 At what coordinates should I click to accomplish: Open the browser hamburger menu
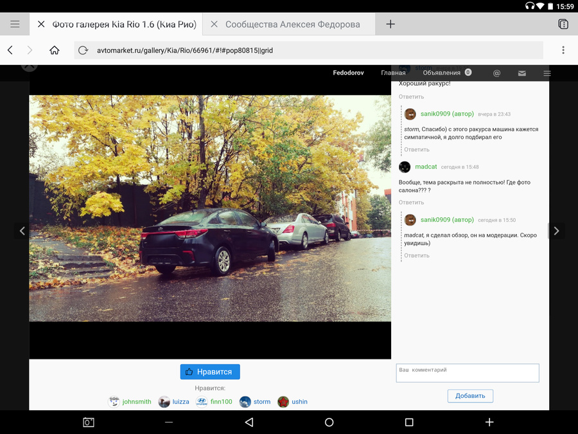(15, 24)
